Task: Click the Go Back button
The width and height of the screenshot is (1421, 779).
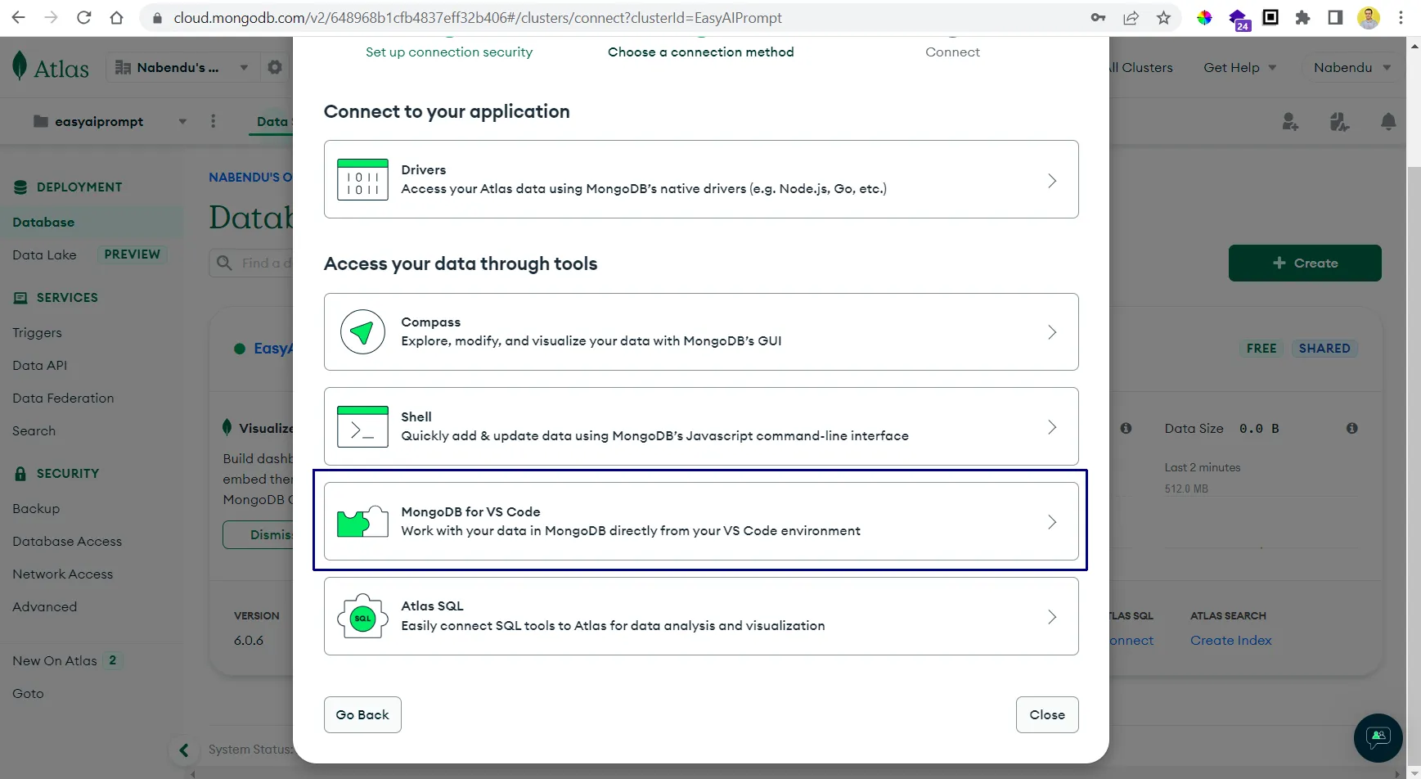Action: (x=362, y=714)
